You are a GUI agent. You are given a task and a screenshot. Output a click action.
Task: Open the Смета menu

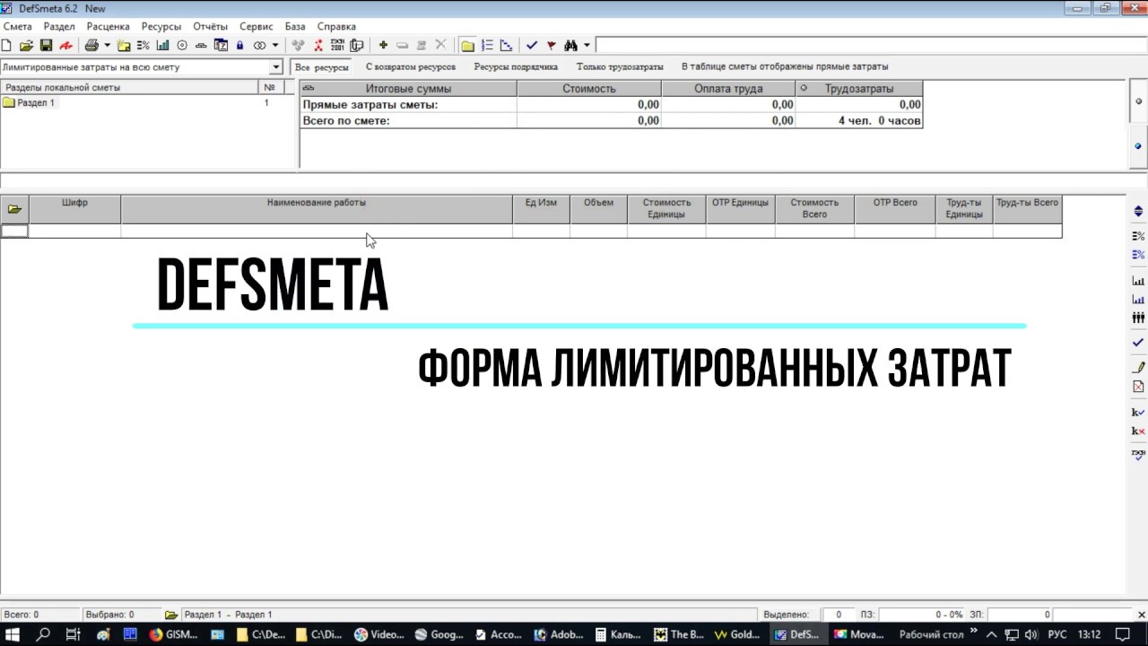[x=18, y=27]
